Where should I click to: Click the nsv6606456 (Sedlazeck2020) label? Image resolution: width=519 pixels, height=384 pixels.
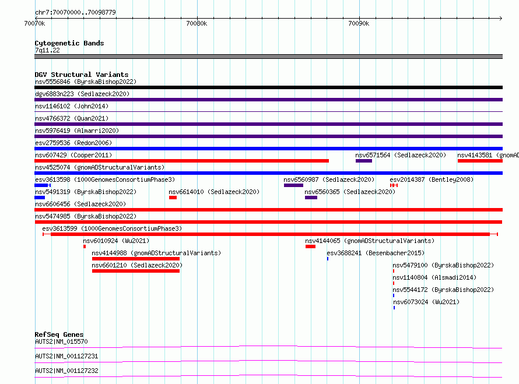[80, 204]
